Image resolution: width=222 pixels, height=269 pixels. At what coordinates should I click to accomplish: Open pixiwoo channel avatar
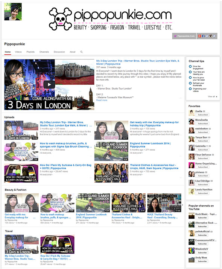pyautogui.click(x=192, y=174)
